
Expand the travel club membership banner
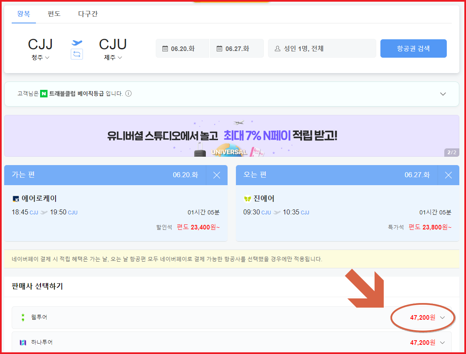[443, 94]
